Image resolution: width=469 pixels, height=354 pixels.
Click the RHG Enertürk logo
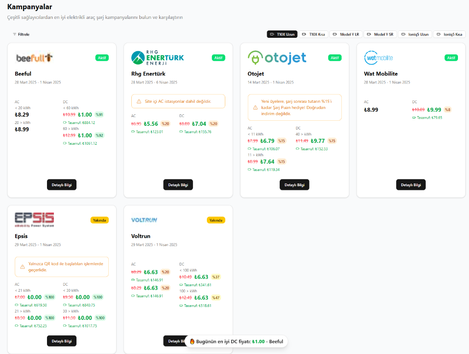[x=158, y=58]
